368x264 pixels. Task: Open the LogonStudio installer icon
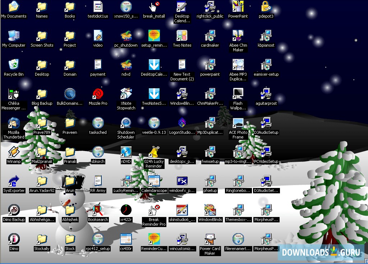click(182, 123)
